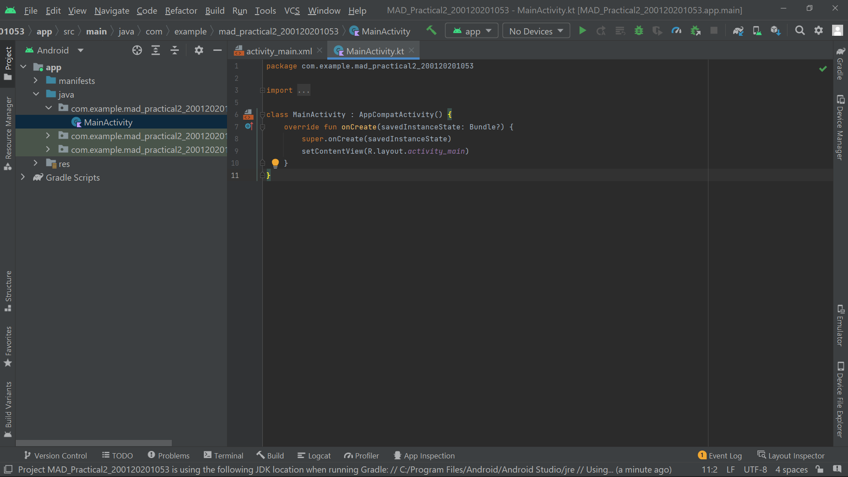Collapse the com.example.mad_practical2 package
The height and width of the screenshot is (477, 848).
pyautogui.click(x=49, y=108)
